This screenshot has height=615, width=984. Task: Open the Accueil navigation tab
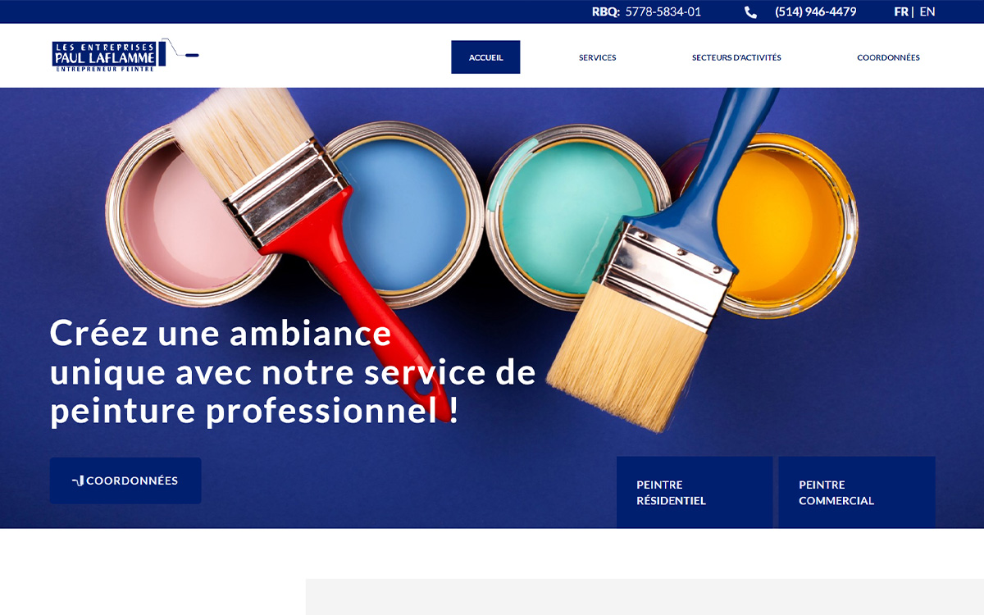485,57
